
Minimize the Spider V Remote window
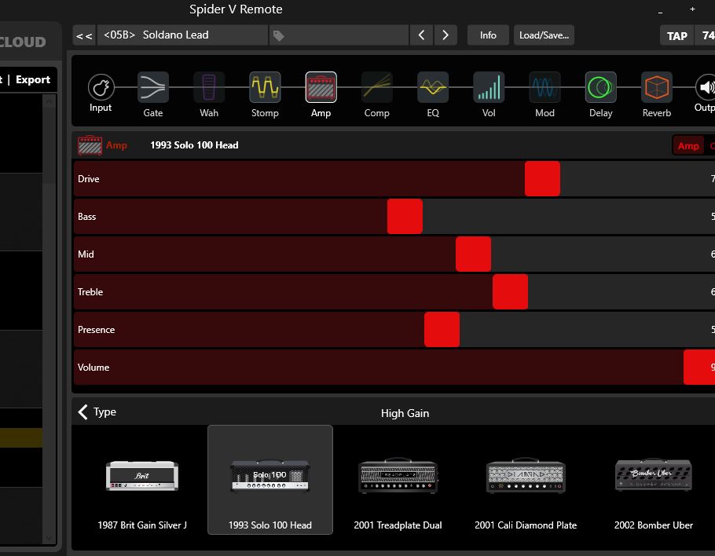point(660,13)
